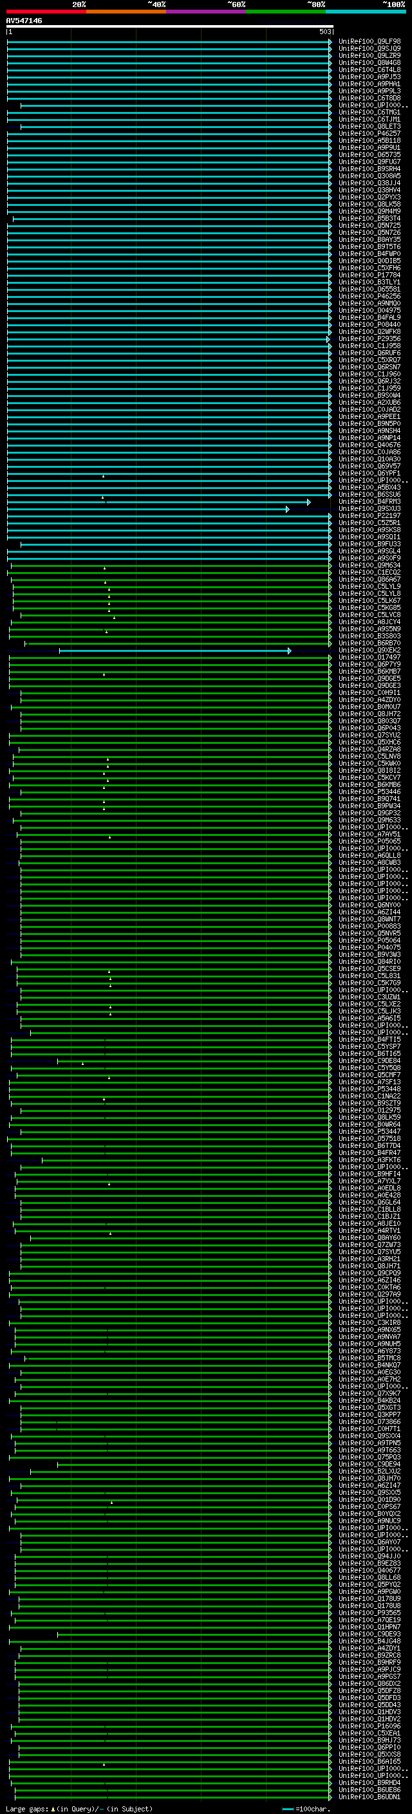Image resolution: width=412 pixels, height=1814 pixels.
Task: Choose the UniRef100_C5LK67 row label
Action: tap(369, 602)
